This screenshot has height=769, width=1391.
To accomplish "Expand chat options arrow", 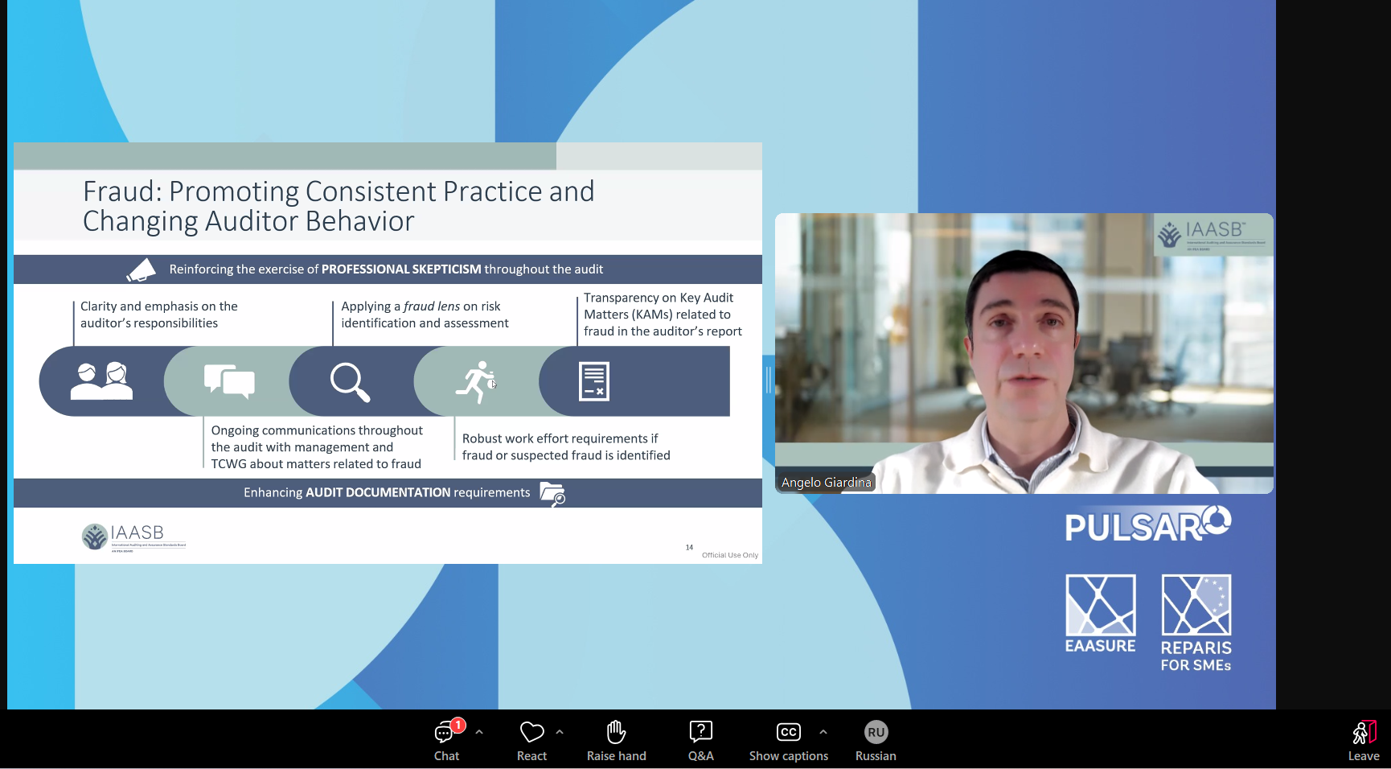I will click(479, 732).
